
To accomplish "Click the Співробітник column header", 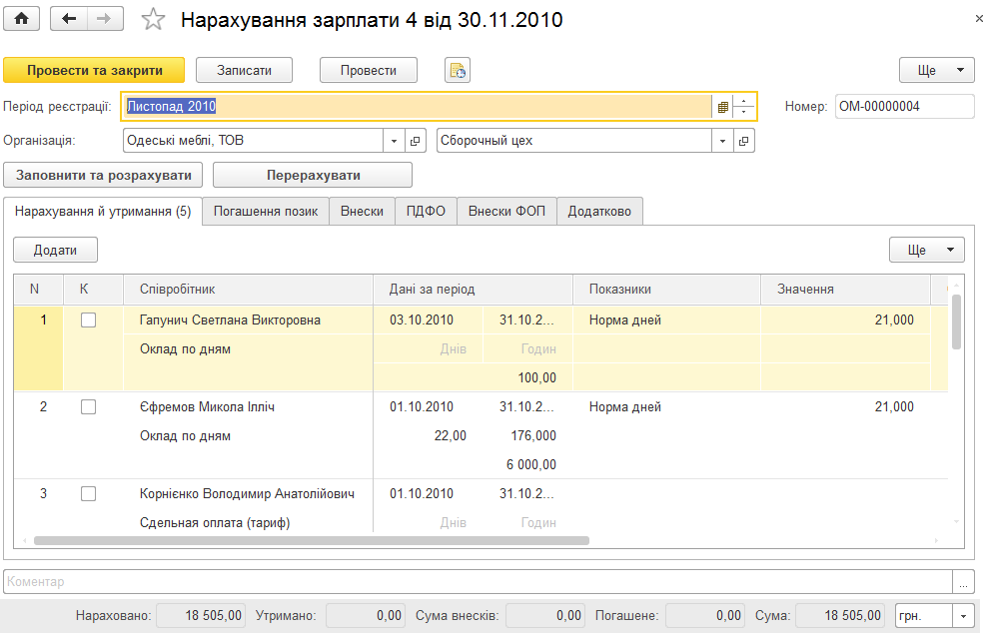I will tap(248, 290).
